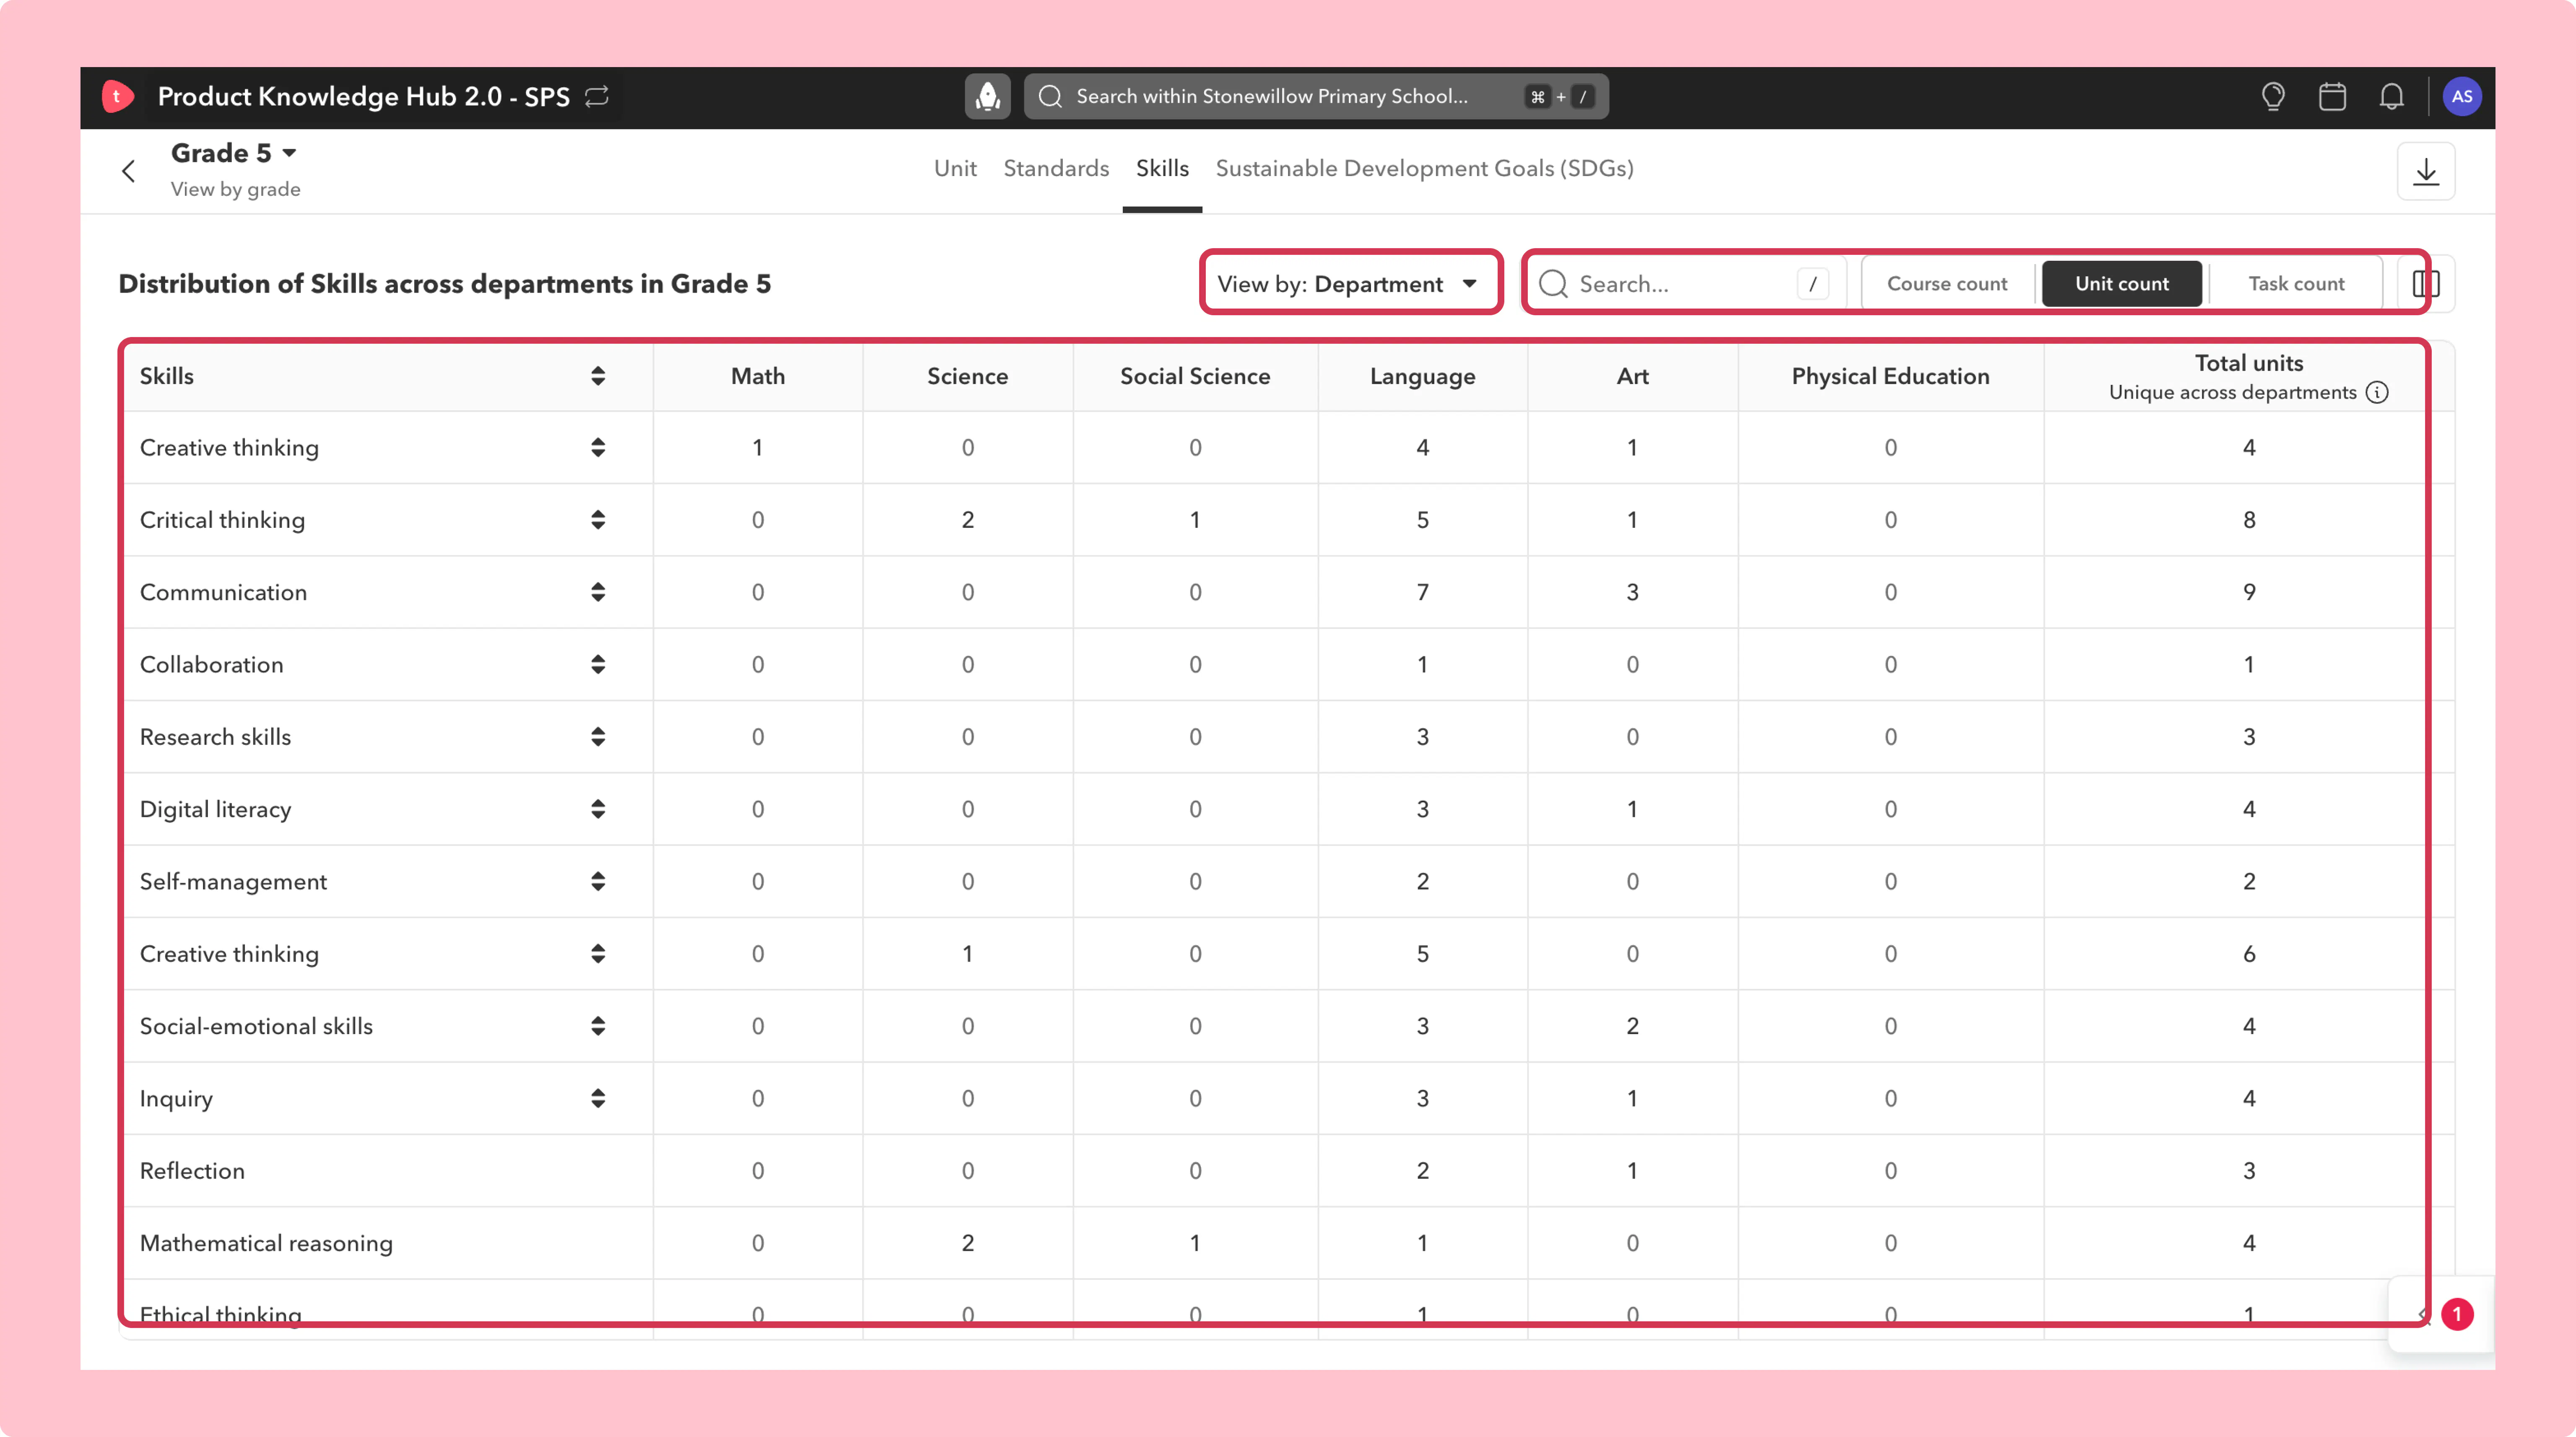Open the lightbulb tips icon
This screenshot has width=2576, height=1437.
pos(2273,96)
